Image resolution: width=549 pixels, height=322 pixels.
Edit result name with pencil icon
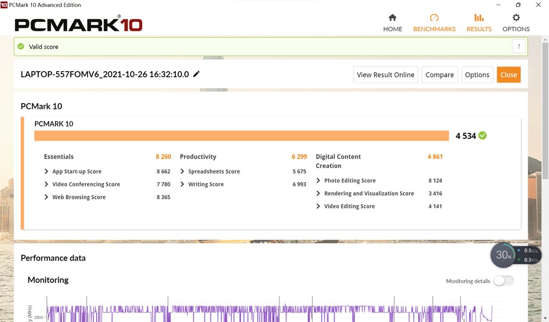196,74
